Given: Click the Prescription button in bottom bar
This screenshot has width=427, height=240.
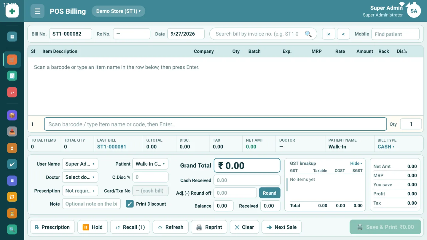Looking at the screenshot, I should [x=52, y=227].
